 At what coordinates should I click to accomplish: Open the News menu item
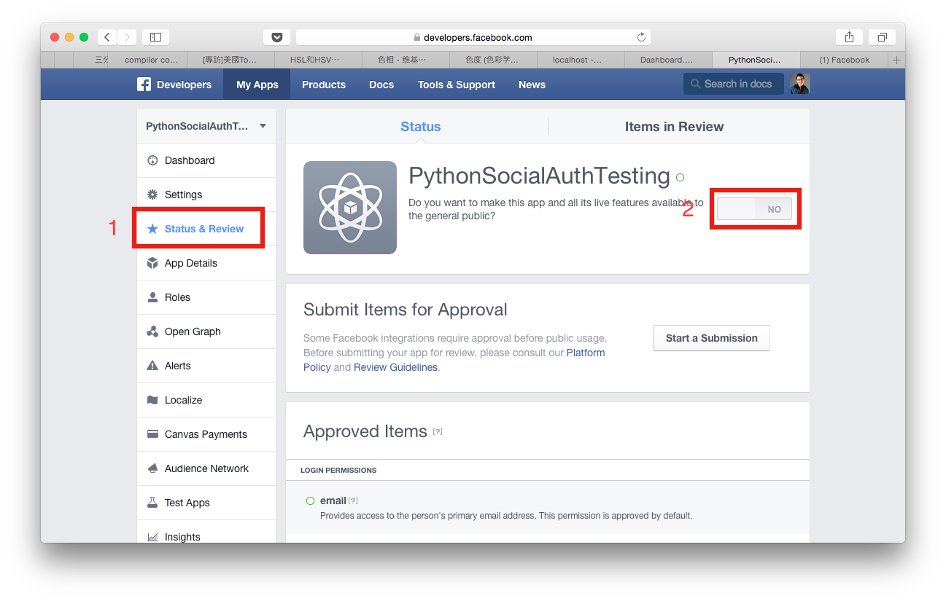532,85
